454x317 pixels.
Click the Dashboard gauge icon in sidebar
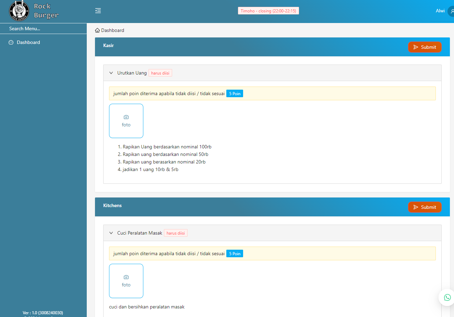[x=11, y=42]
